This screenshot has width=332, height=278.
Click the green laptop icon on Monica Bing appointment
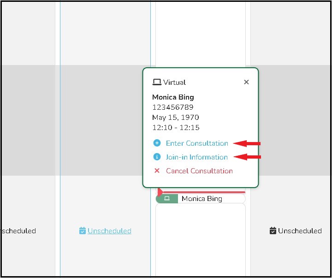167,199
